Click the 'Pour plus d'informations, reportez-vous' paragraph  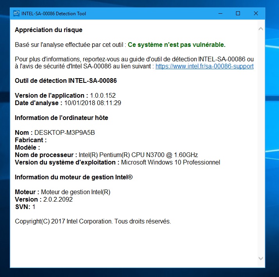134,63
